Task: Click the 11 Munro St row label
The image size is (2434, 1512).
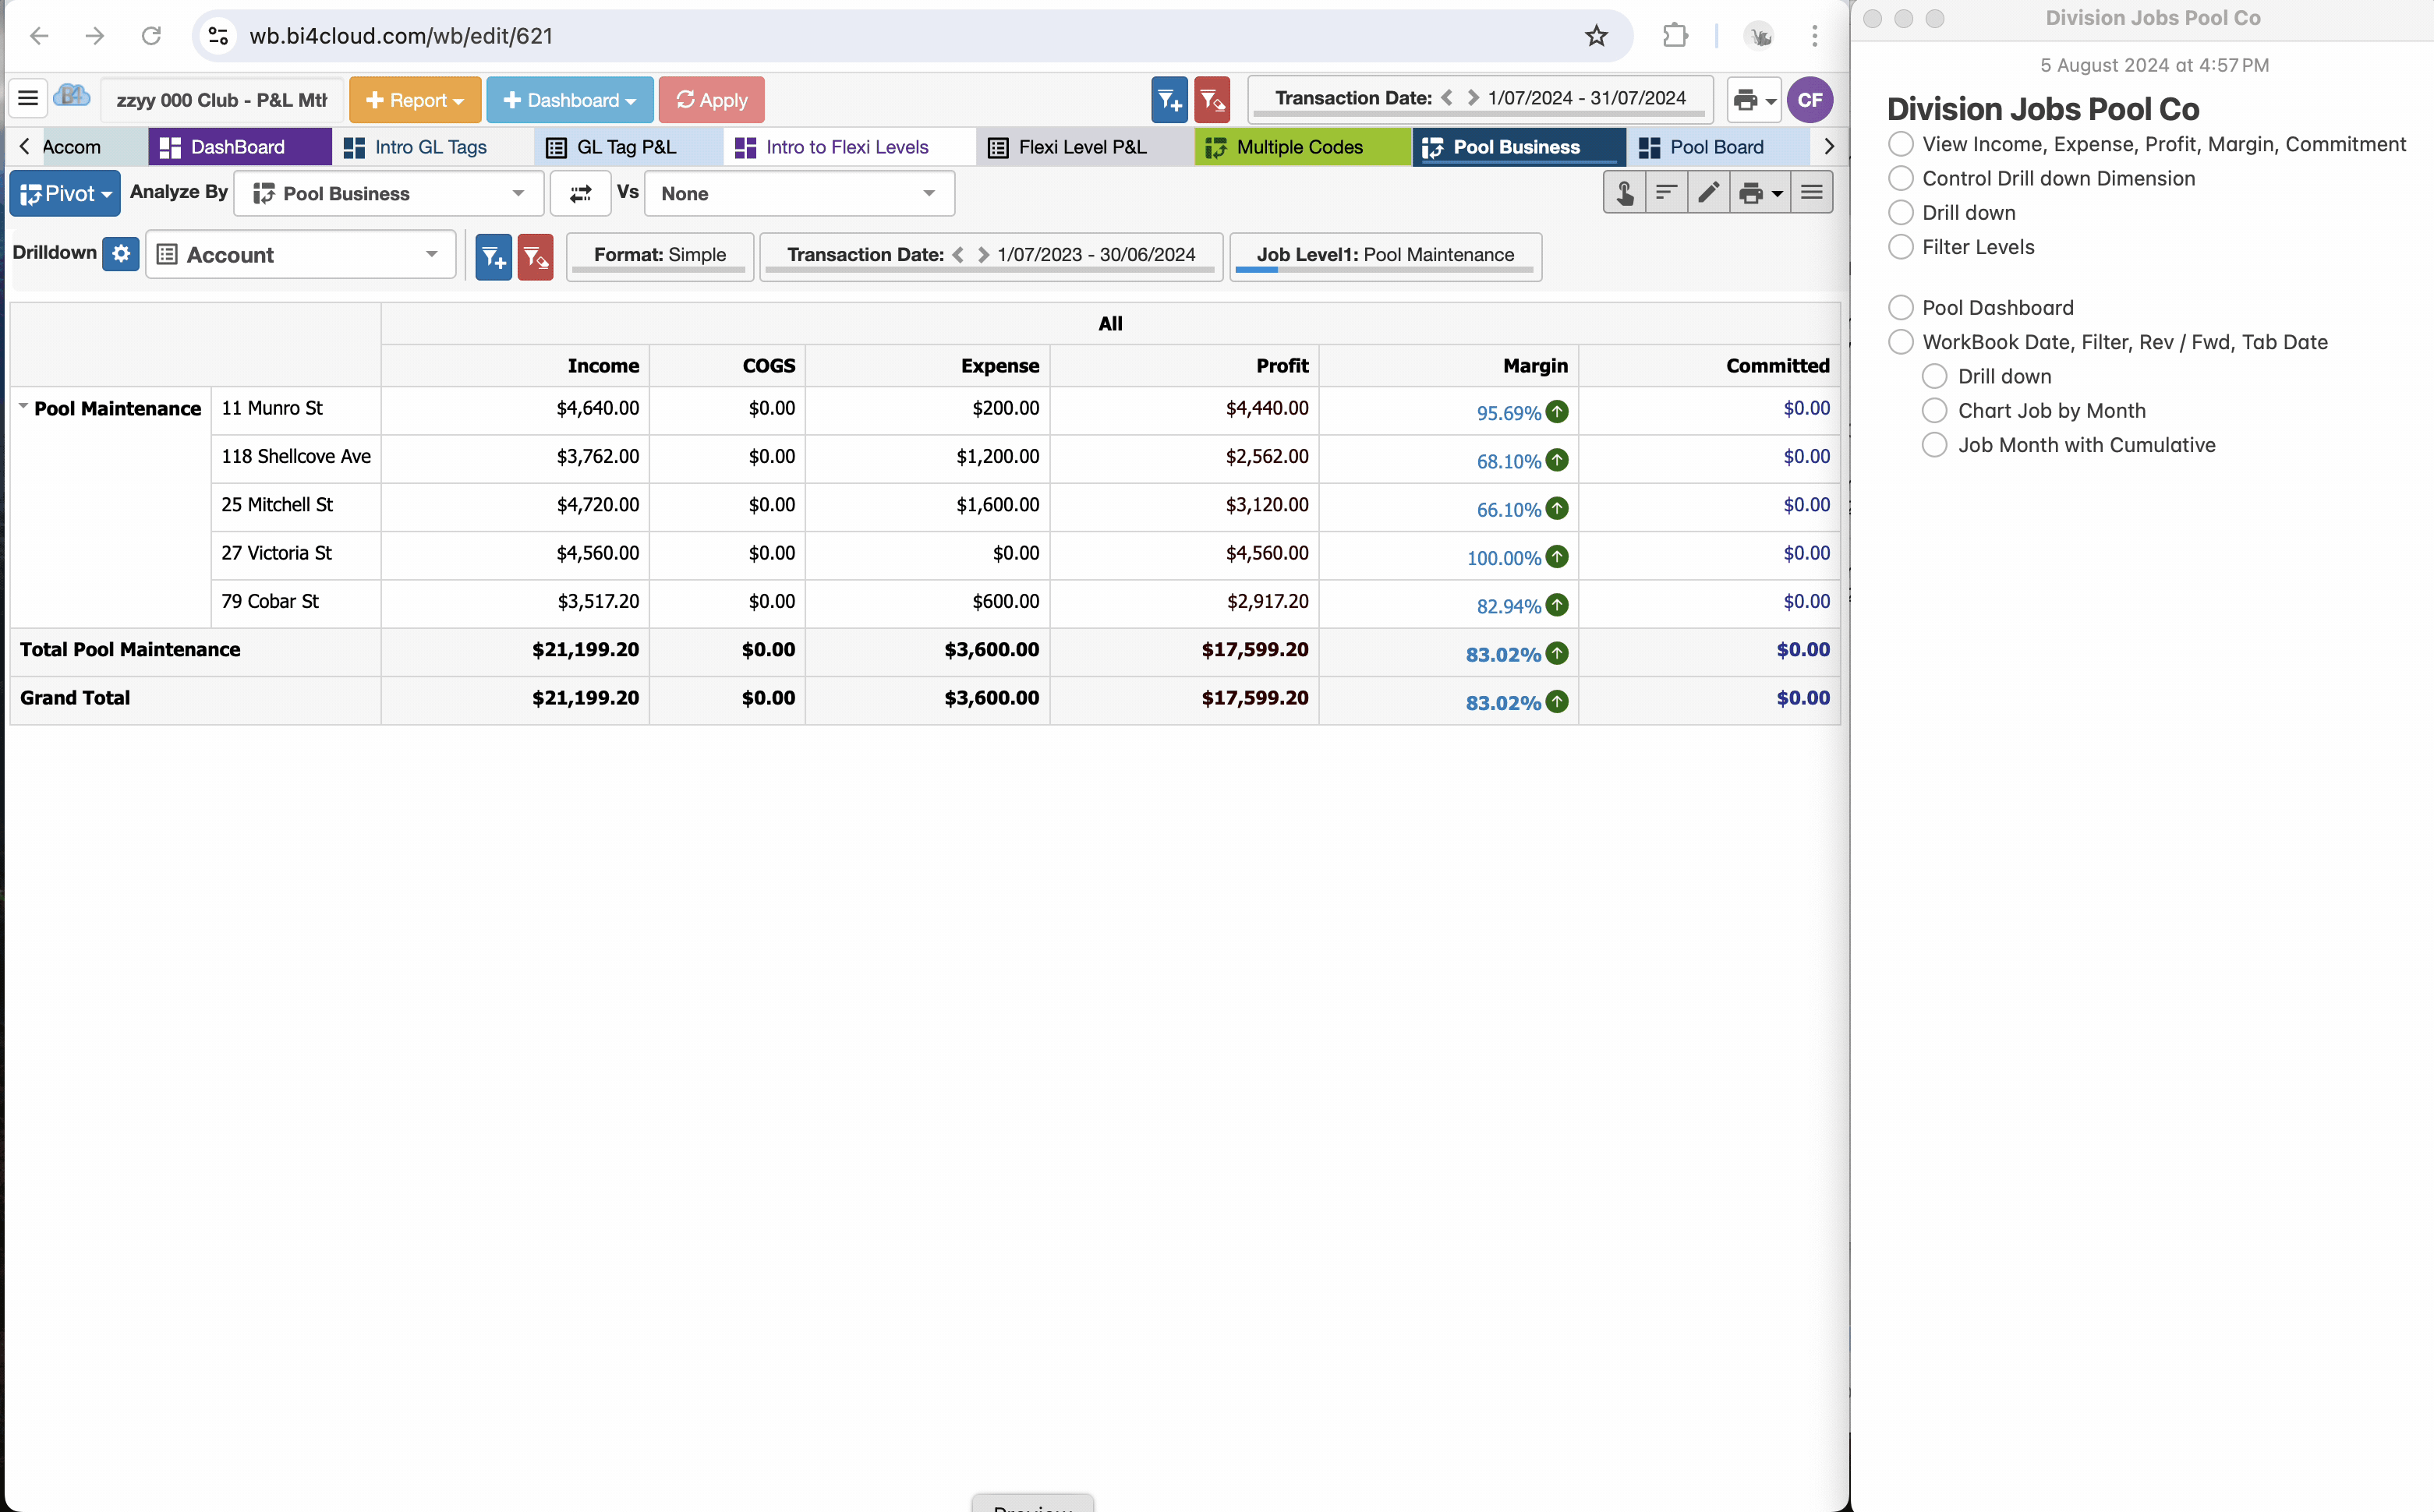Action: pyautogui.click(x=272, y=408)
